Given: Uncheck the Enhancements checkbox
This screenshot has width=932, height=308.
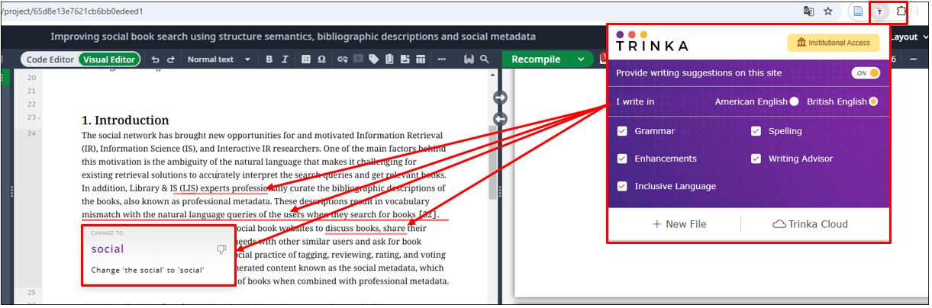Looking at the screenshot, I should tap(622, 159).
